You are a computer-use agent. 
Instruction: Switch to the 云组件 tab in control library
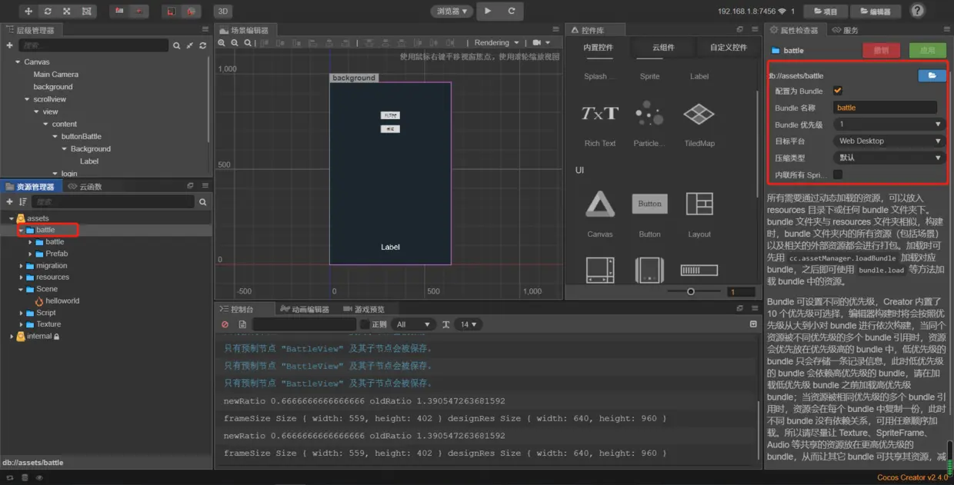(663, 48)
